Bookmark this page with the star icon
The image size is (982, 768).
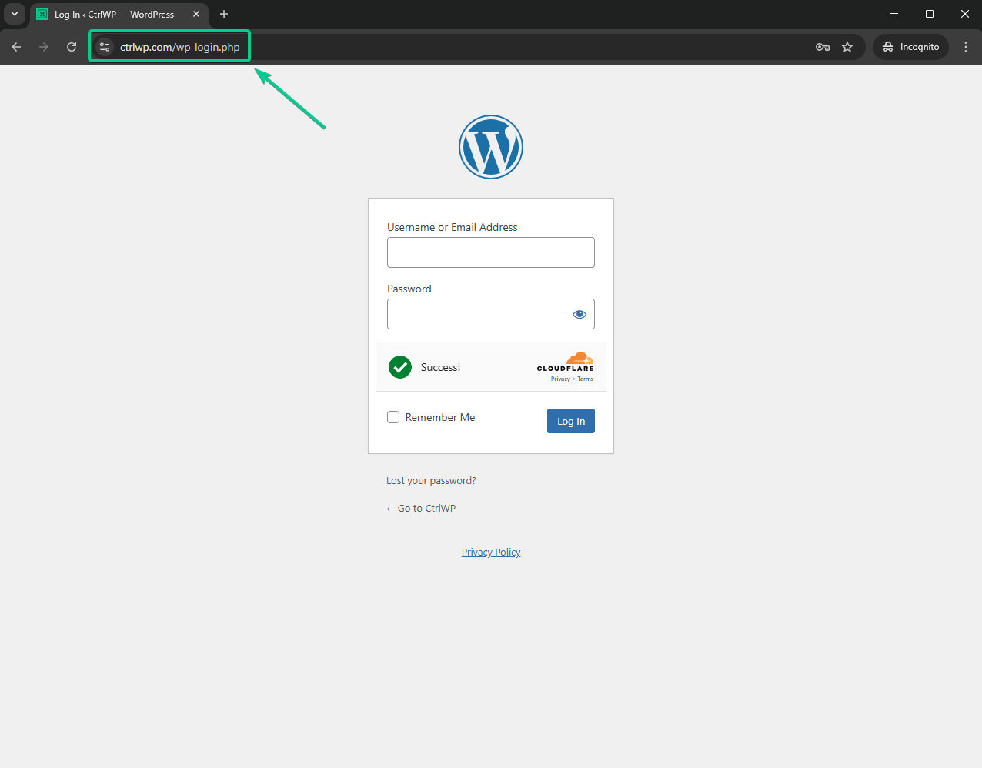[x=847, y=47]
